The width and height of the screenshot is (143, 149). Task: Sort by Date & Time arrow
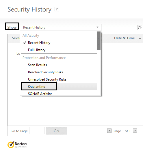tap(140, 39)
